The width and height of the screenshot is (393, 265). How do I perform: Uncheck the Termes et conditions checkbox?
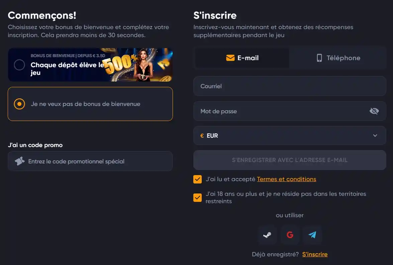[198, 179]
